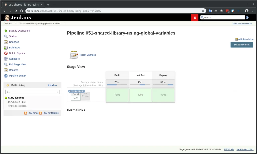The height and width of the screenshot is (154, 257).
Task: Click the Deploy stage average progress bar
Action: [x=163, y=85]
